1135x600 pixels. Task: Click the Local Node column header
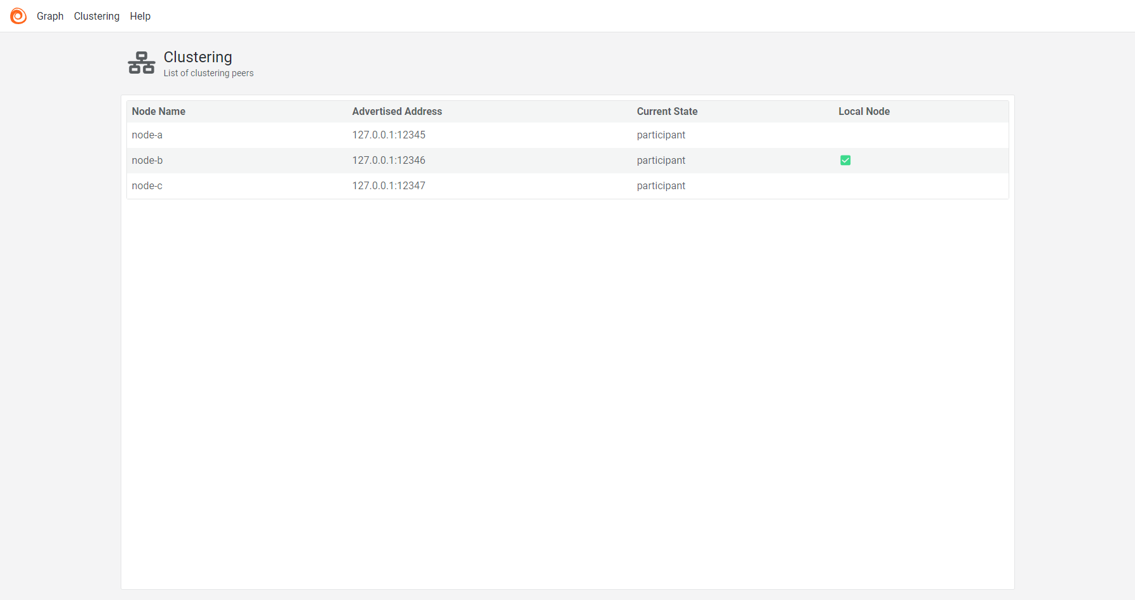pyautogui.click(x=864, y=111)
